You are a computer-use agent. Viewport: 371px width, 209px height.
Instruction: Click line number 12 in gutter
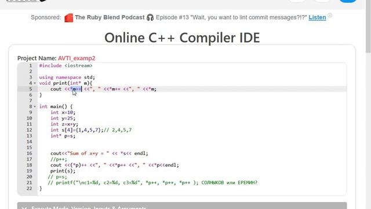[30, 130]
